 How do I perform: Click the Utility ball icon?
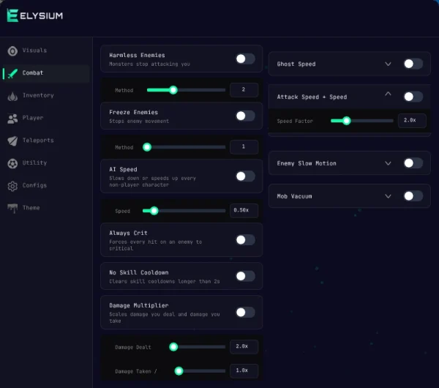coord(12,163)
